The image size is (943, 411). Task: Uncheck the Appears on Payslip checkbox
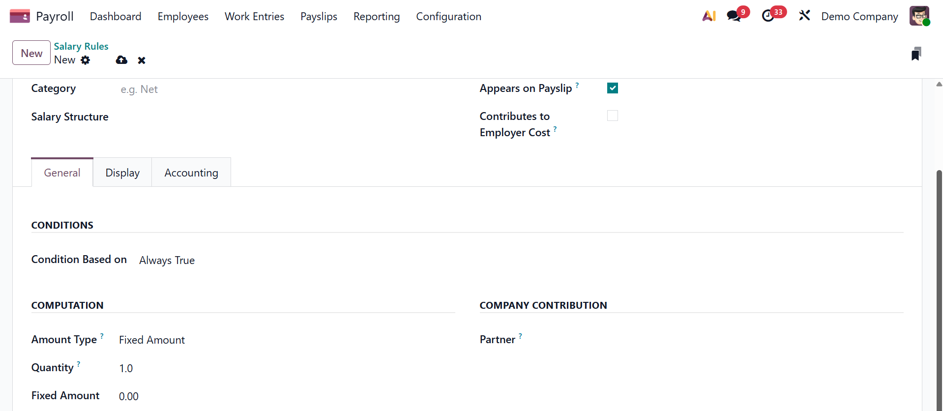[612, 88]
